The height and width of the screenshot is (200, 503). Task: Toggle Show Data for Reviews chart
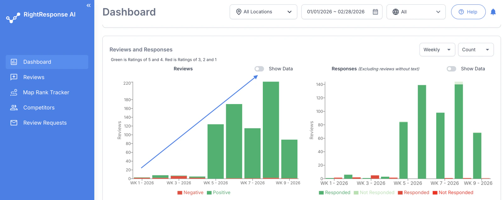(259, 69)
